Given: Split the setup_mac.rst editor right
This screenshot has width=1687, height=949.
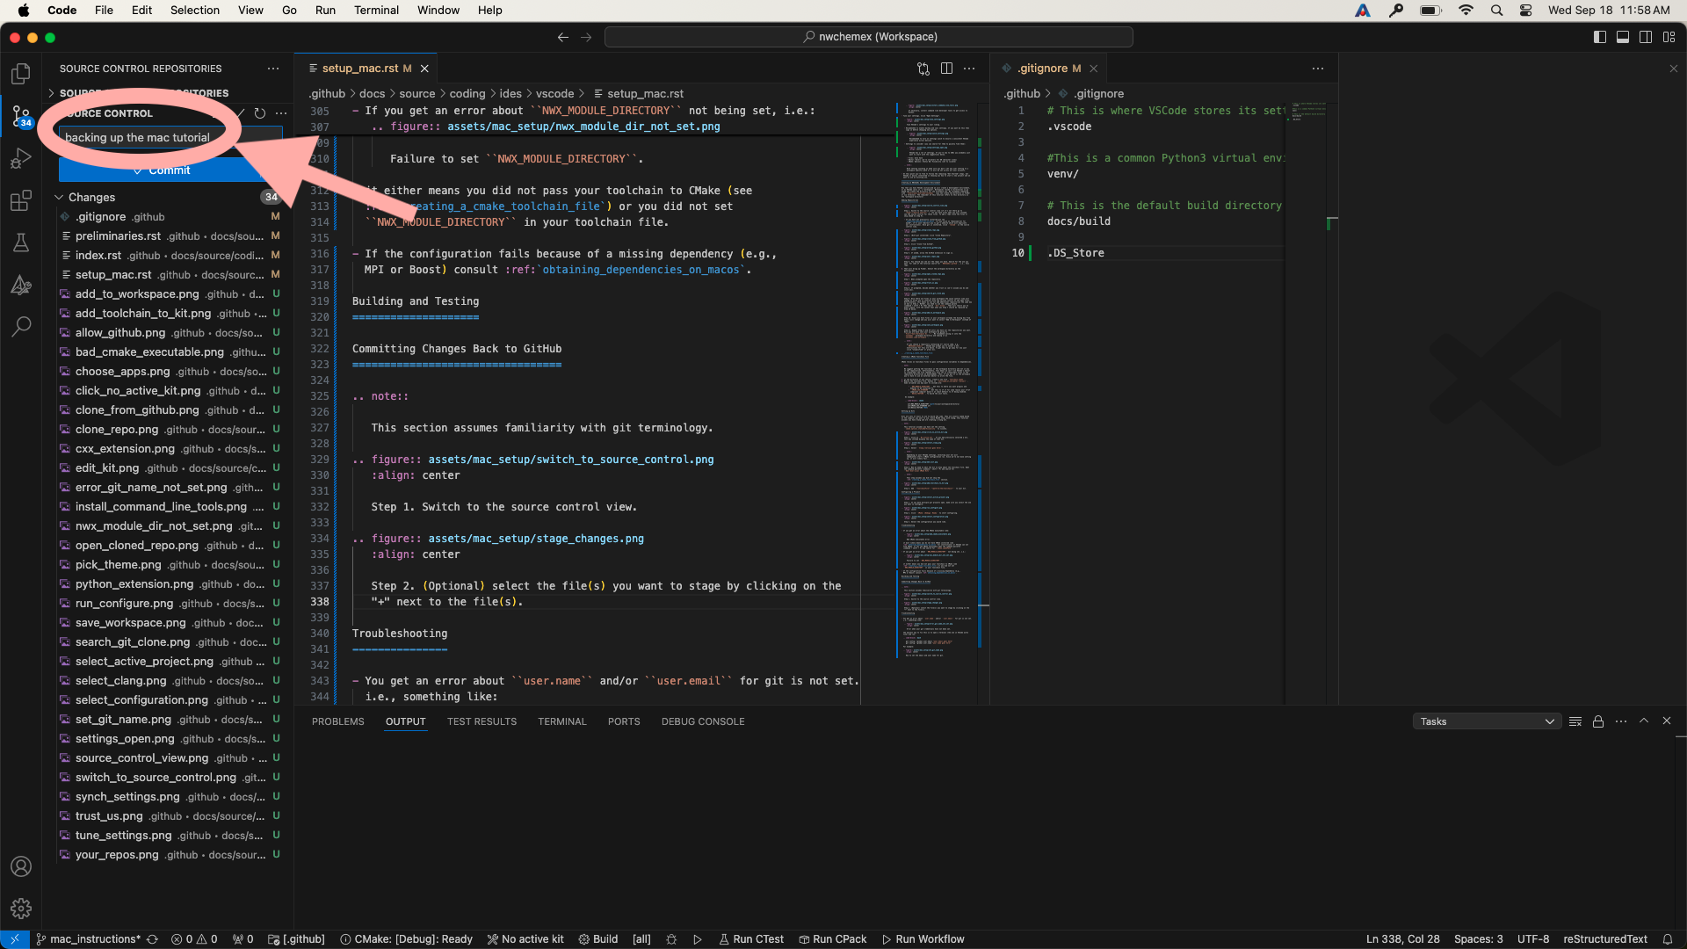Looking at the screenshot, I should pyautogui.click(x=946, y=69).
